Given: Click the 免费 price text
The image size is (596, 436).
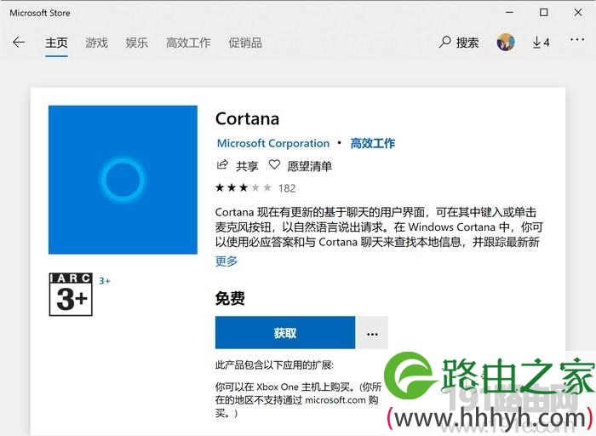Looking at the screenshot, I should point(230,298).
